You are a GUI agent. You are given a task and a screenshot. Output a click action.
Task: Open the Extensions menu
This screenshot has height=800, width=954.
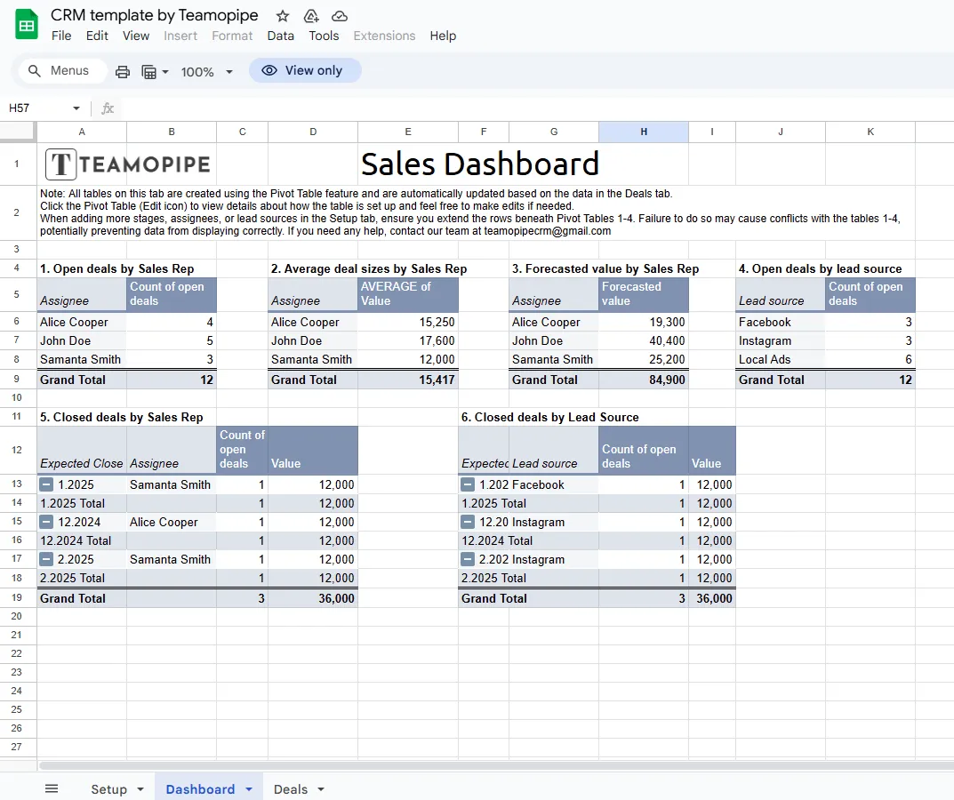click(x=384, y=36)
